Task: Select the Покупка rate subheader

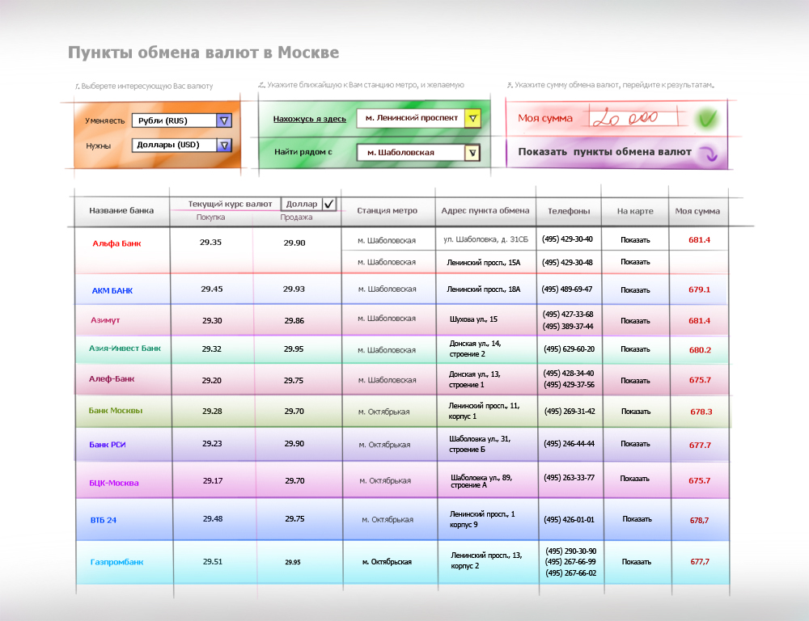Action: pos(211,218)
